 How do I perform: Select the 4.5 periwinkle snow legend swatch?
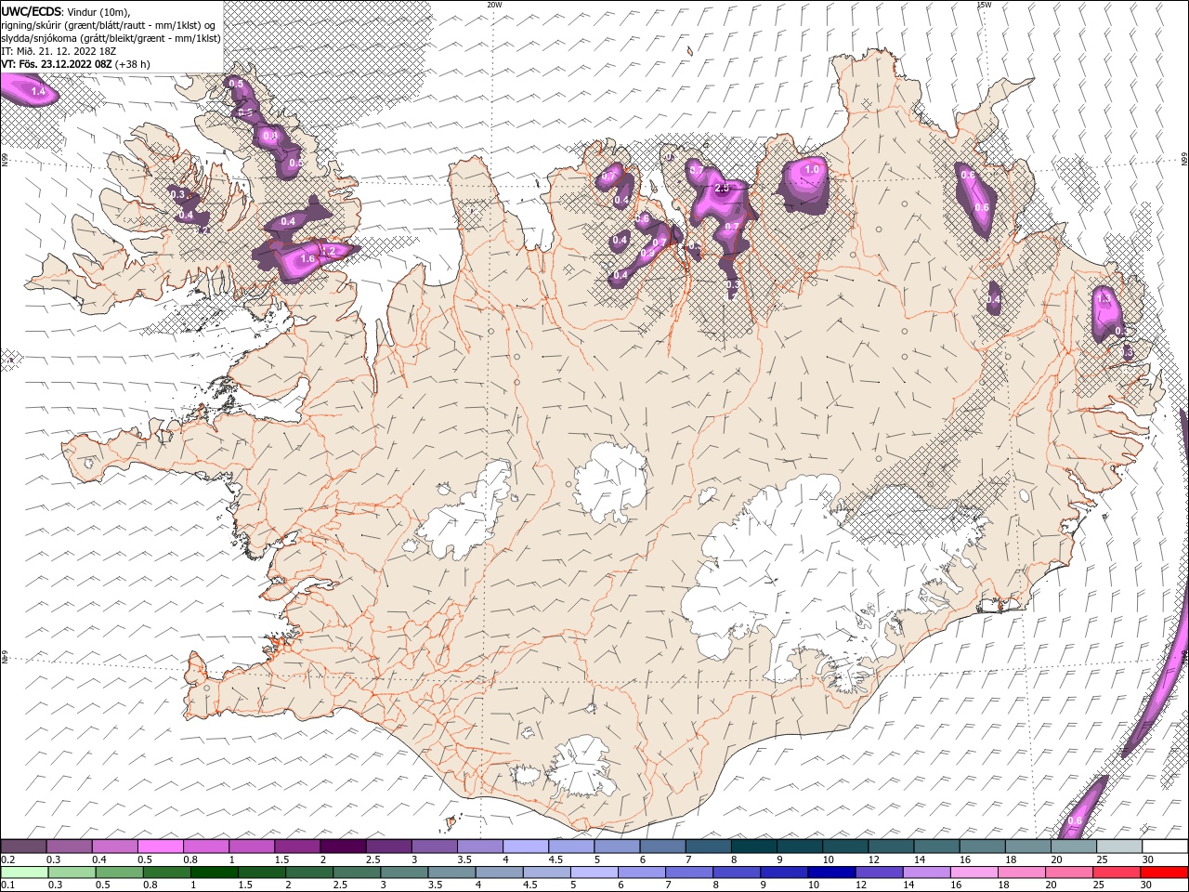(571, 846)
